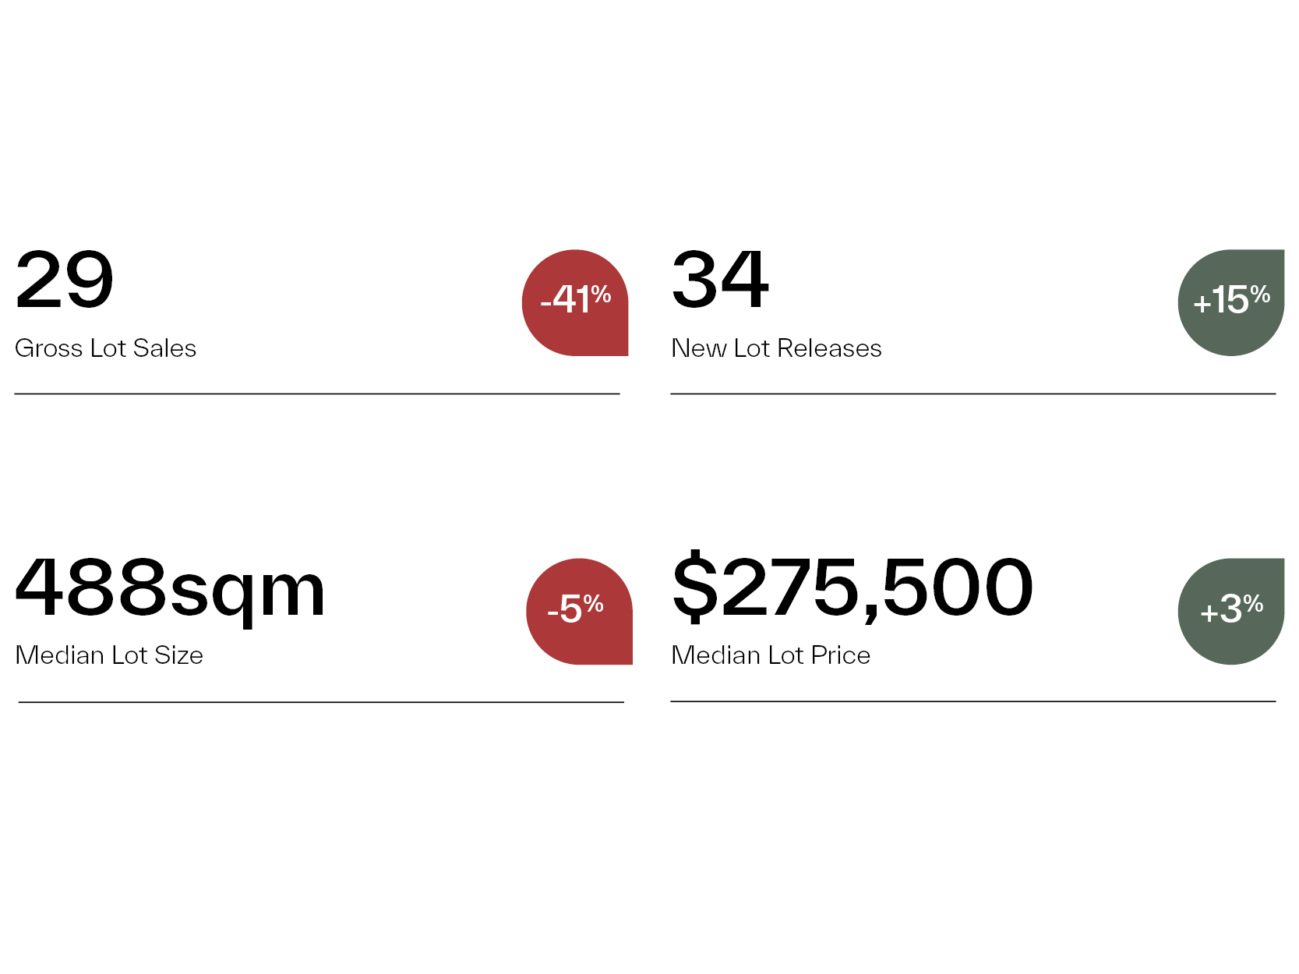
Task: Click the percent symbol in +15% badge
Action: point(1260,294)
